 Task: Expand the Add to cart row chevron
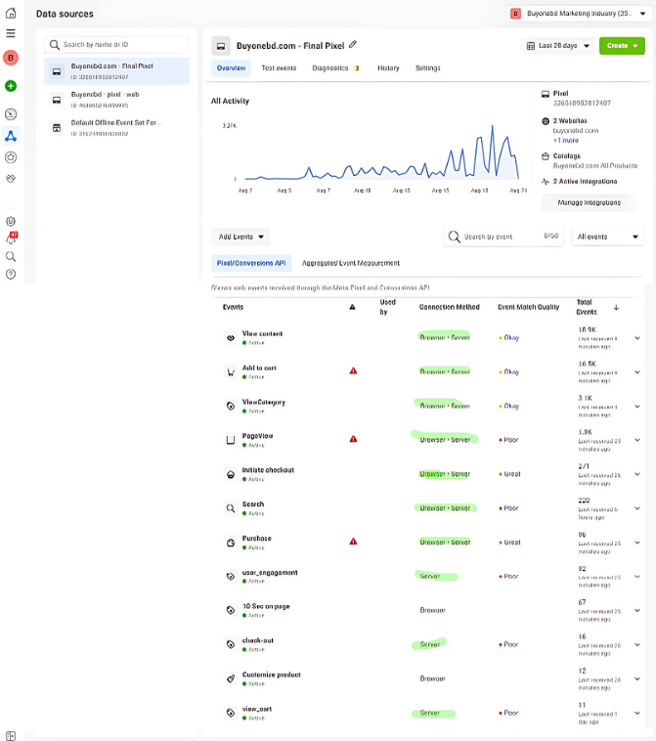click(x=637, y=372)
